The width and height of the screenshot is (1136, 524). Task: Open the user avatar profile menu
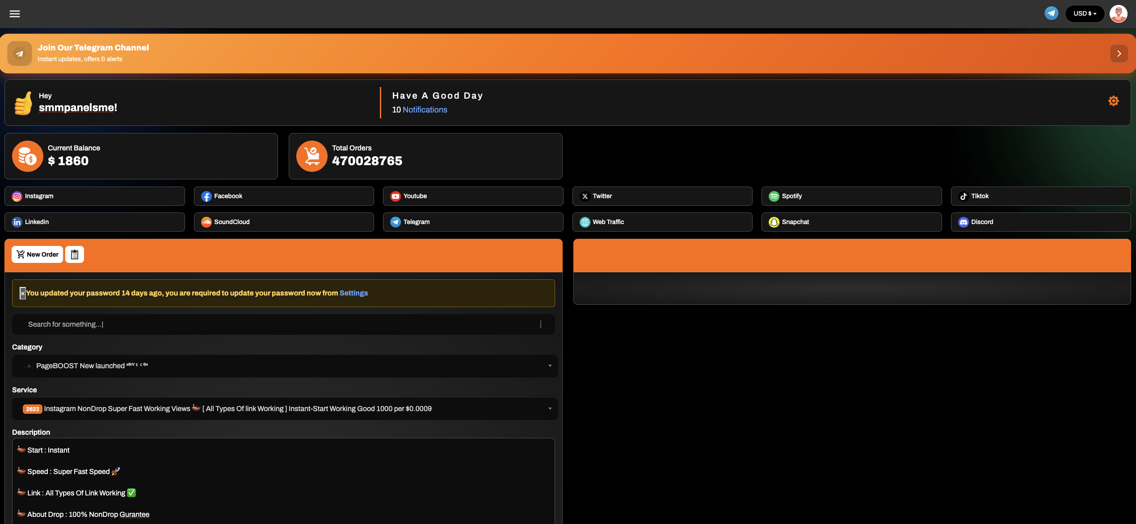pyautogui.click(x=1118, y=14)
